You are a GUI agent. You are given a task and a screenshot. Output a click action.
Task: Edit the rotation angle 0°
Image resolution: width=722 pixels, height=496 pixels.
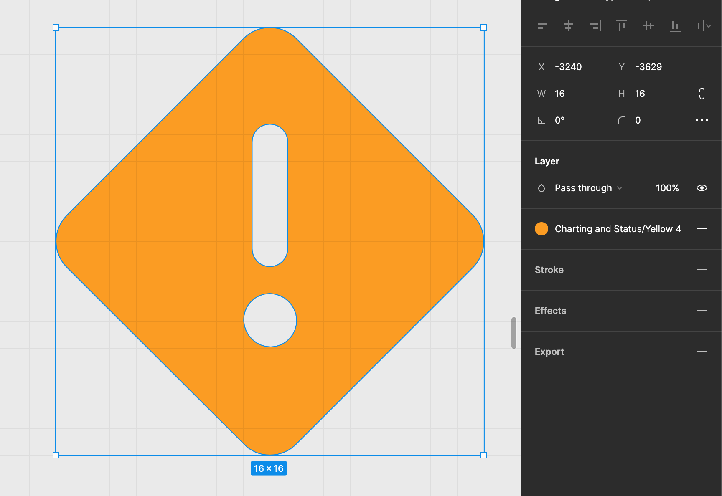click(560, 120)
